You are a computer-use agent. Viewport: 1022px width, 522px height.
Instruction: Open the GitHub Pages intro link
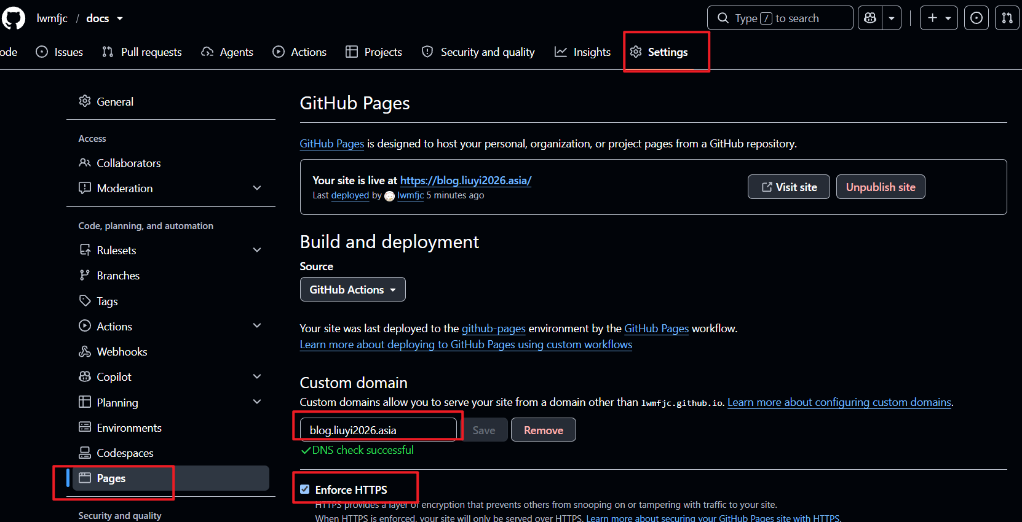coord(332,144)
